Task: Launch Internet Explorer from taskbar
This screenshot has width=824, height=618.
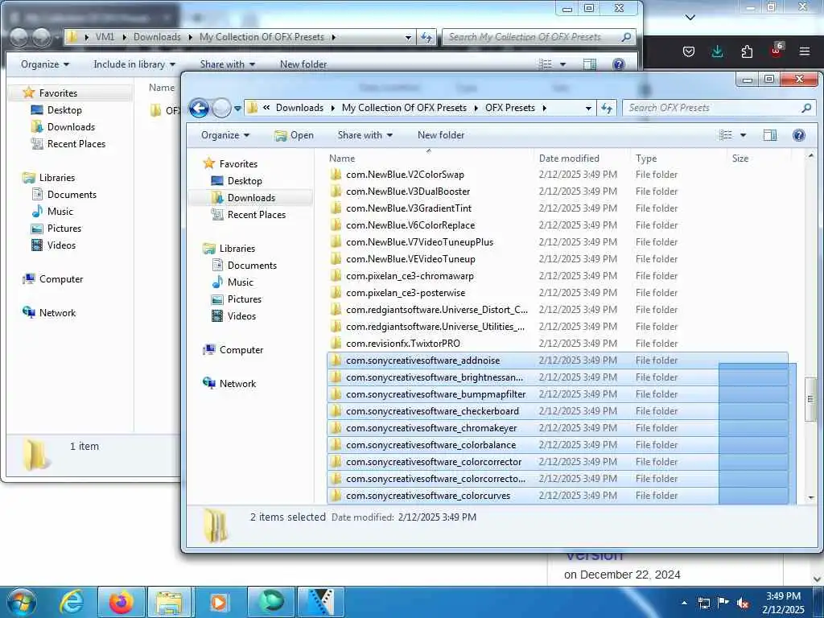Action: click(71, 602)
